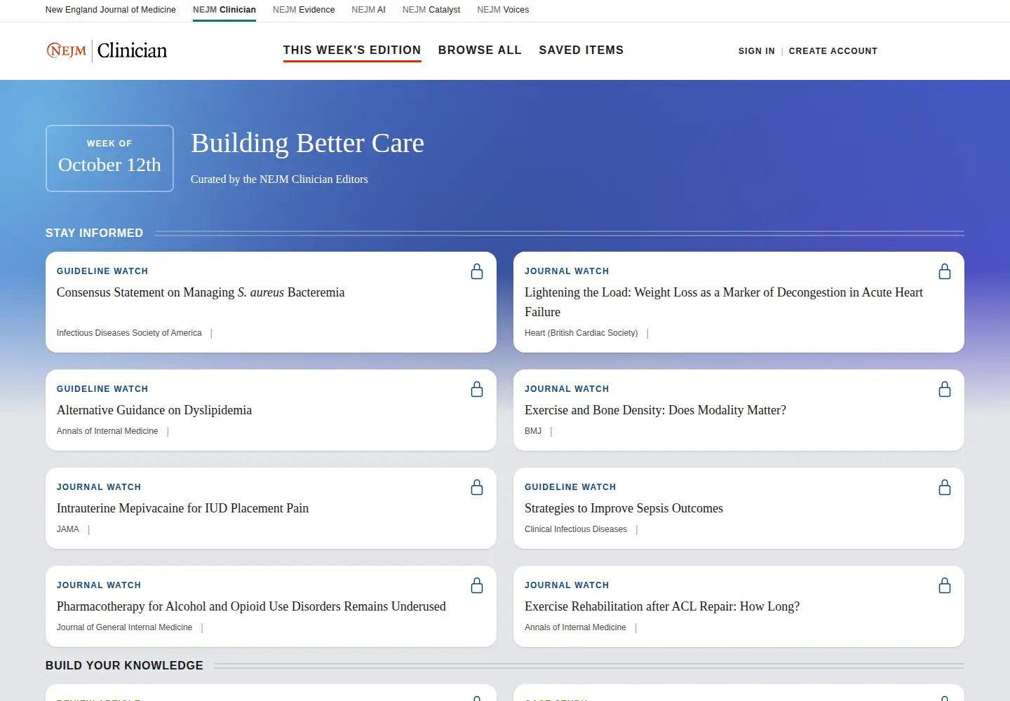This screenshot has height=701, width=1010.
Task: Go to Browse All
Action: click(x=480, y=50)
